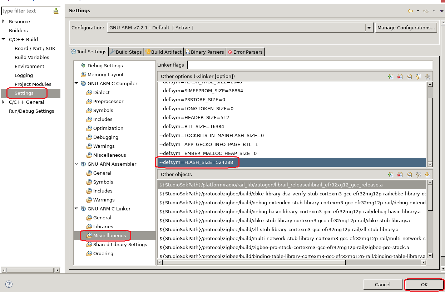Click the Manage Configurations button

[x=406, y=28]
